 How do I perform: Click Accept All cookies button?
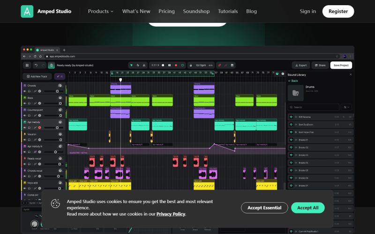coord(308,208)
